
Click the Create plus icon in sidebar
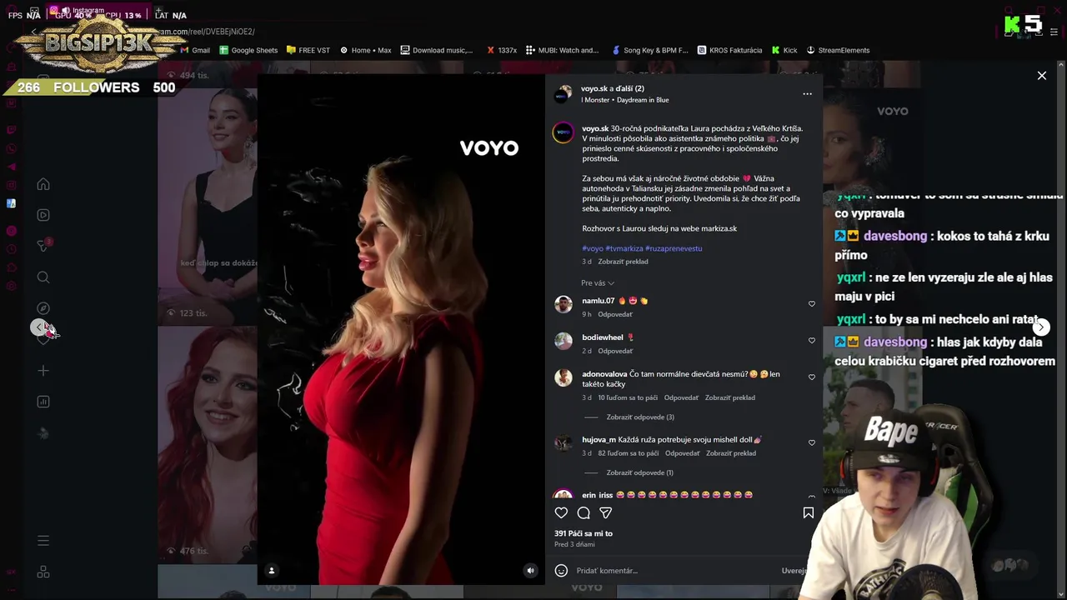tap(43, 371)
